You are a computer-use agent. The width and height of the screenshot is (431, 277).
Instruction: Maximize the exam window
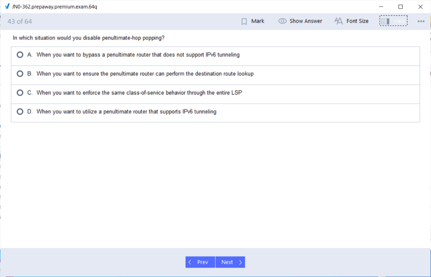pos(401,7)
